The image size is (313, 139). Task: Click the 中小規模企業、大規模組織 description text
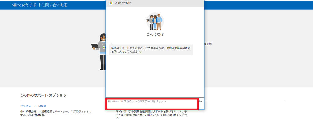coord(56,113)
